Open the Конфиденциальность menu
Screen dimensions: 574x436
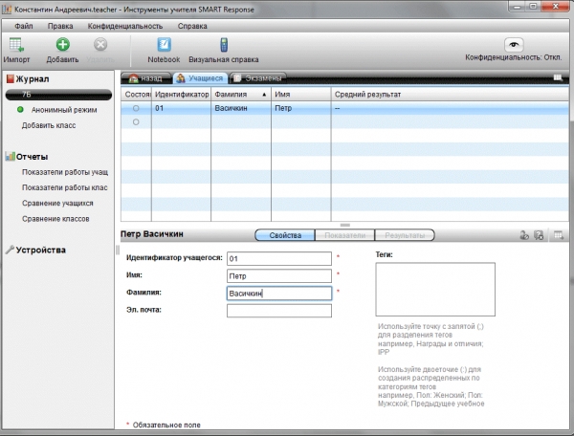click(124, 26)
